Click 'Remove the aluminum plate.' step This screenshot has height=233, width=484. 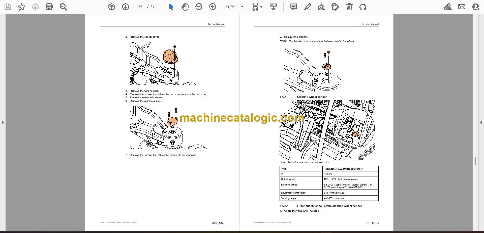pos(146,101)
